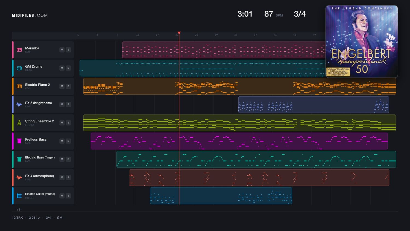The height and width of the screenshot is (231, 410).
Task: Click the FX 4 (atmosphere) waveform icon
Action: pyautogui.click(x=19, y=178)
